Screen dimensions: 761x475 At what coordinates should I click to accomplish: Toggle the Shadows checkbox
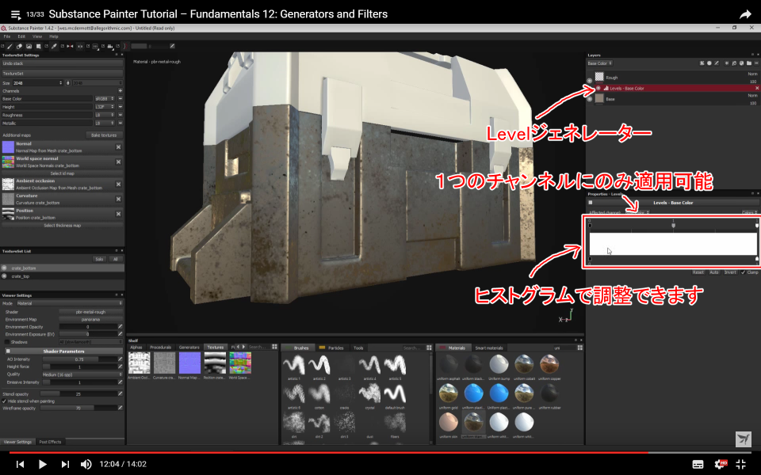pos(7,342)
